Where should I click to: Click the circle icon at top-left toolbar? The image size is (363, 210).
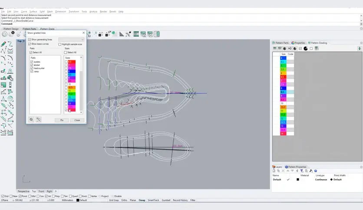[x=4, y=34]
